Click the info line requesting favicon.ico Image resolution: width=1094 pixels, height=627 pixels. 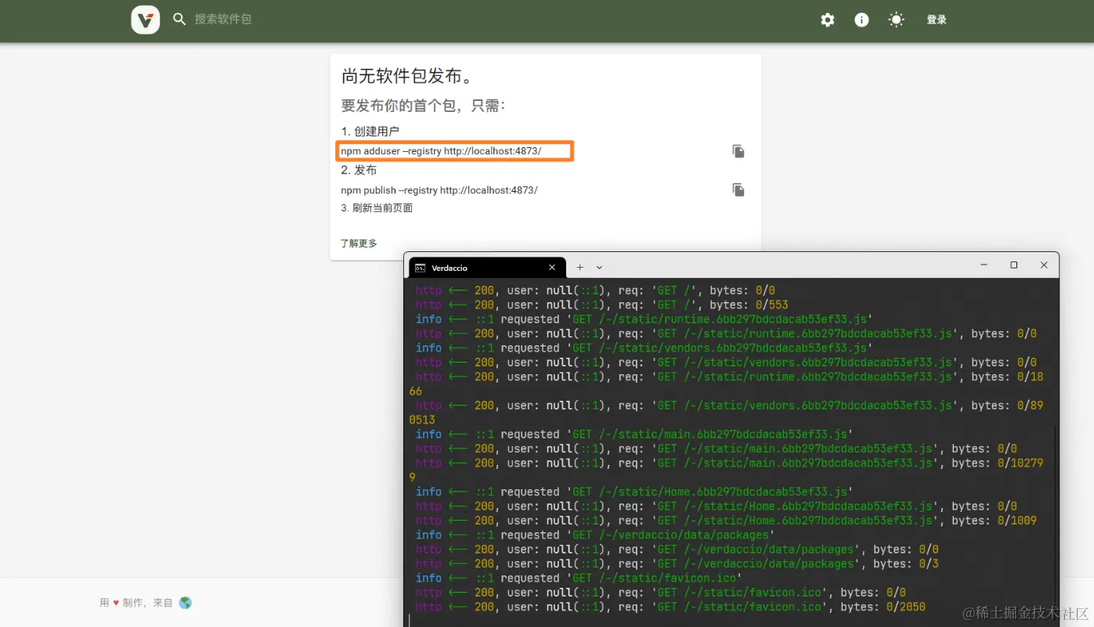pos(579,578)
